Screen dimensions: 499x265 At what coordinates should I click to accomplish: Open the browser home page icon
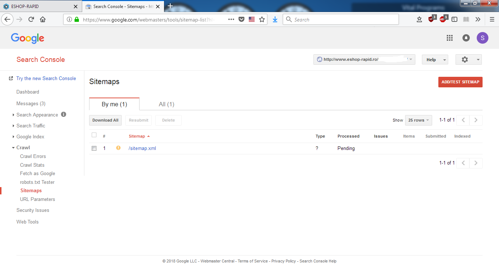click(x=43, y=20)
